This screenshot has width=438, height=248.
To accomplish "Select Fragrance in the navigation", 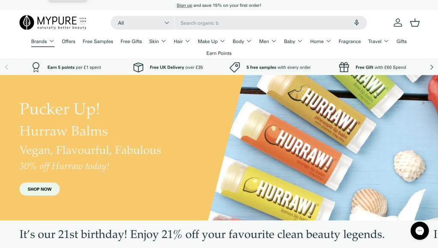I will tap(349, 41).
